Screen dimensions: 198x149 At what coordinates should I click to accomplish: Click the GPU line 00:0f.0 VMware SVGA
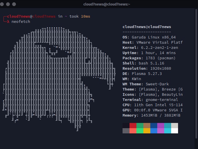153,110
